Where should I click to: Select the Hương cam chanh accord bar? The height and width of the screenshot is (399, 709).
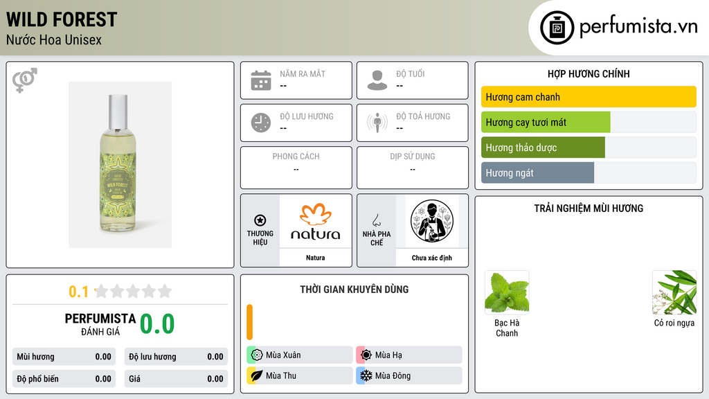coord(589,97)
